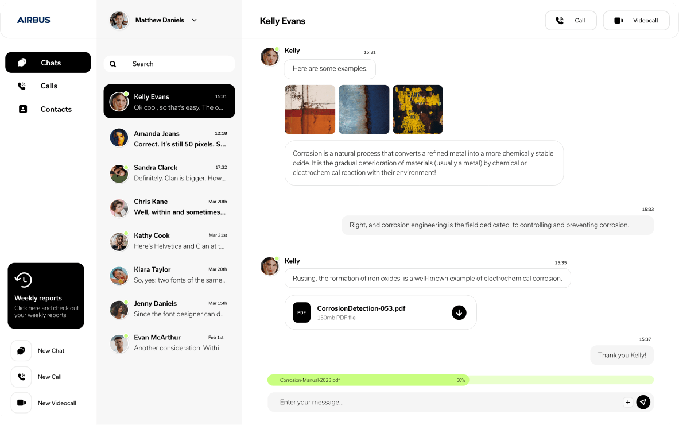Open Jenny Daniels conversation
Viewport: 679px width, 425px height.
point(169,308)
